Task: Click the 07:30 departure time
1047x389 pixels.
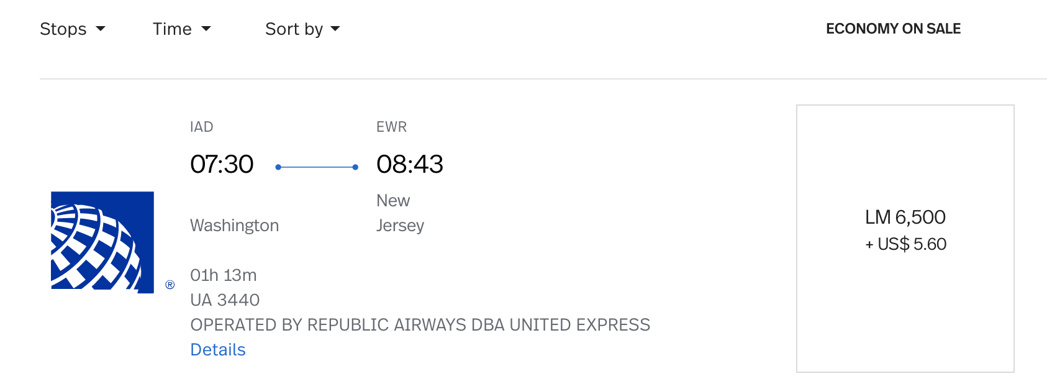Action: [x=222, y=164]
